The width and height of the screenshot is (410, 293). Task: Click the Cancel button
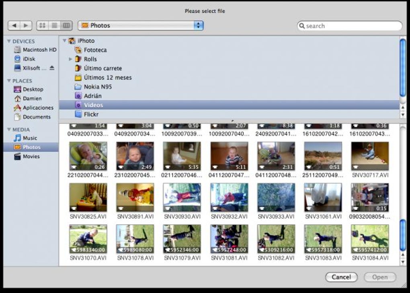pos(341,277)
